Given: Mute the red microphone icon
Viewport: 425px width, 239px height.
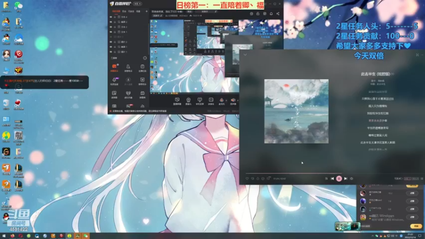Looking at the screenshot, I should (222, 101).
